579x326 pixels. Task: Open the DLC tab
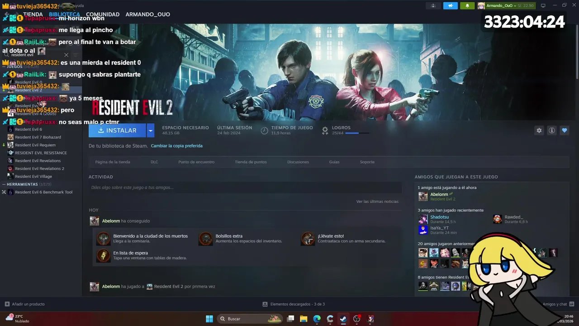coord(154,162)
